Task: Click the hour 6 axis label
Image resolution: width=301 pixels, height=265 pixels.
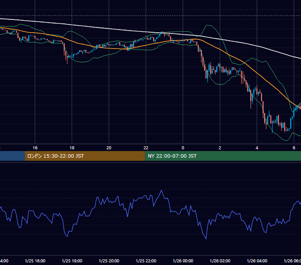Action: [x=294, y=148]
